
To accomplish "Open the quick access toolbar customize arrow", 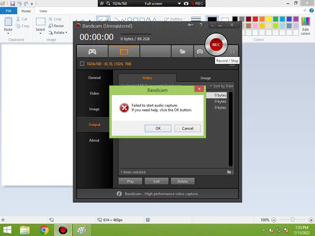I will click(x=32, y=4).
